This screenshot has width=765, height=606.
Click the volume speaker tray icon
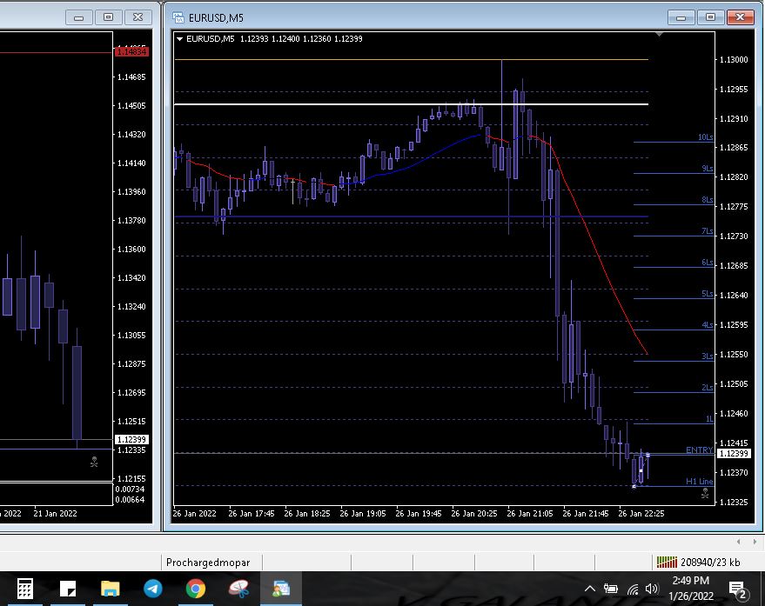[653, 589]
